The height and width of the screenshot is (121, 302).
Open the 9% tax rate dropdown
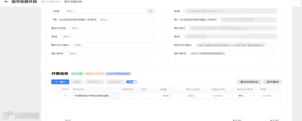point(247,96)
